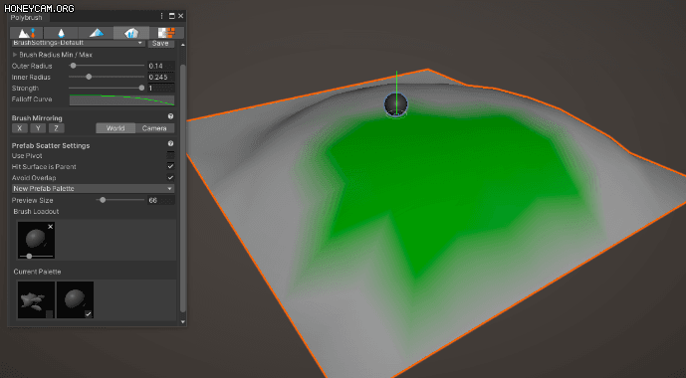Click the Outer Radius value field
This screenshot has width=686, height=378.
pyautogui.click(x=161, y=66)
